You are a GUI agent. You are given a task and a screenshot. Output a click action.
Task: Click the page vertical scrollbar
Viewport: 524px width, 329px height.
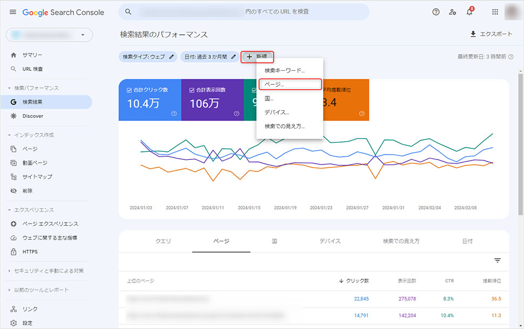521,144
